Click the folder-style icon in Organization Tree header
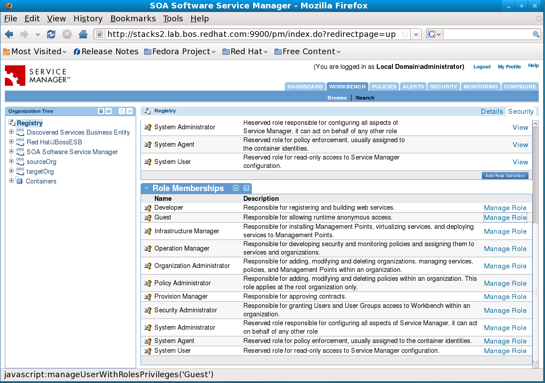The image size is (545, 383). tap(109, 111)
